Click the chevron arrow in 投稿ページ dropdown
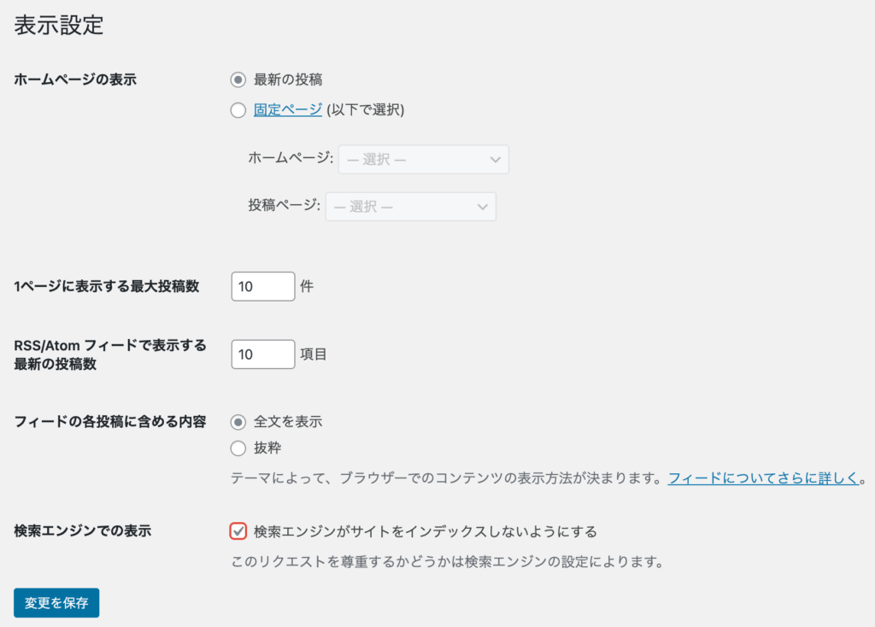 point(482,207)
